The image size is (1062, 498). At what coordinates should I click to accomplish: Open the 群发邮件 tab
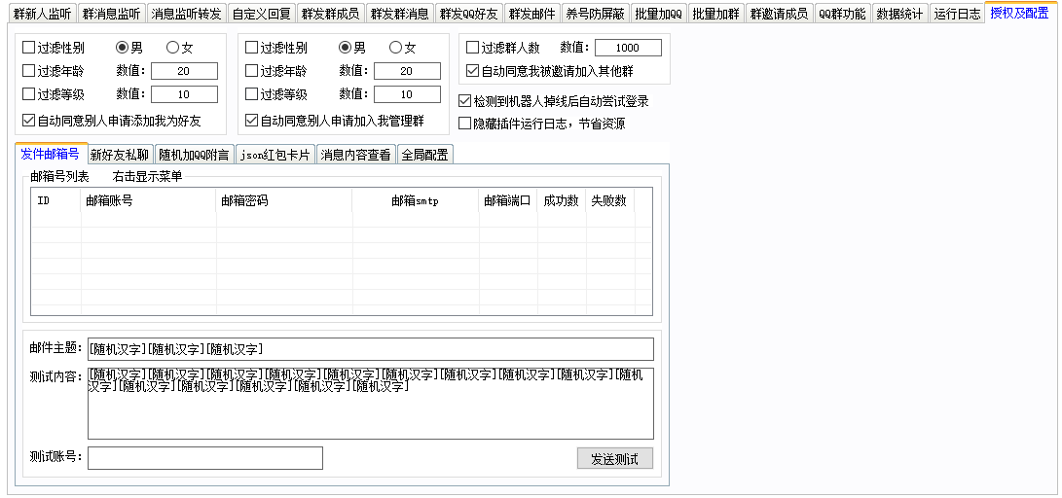(x=531, y=14)
